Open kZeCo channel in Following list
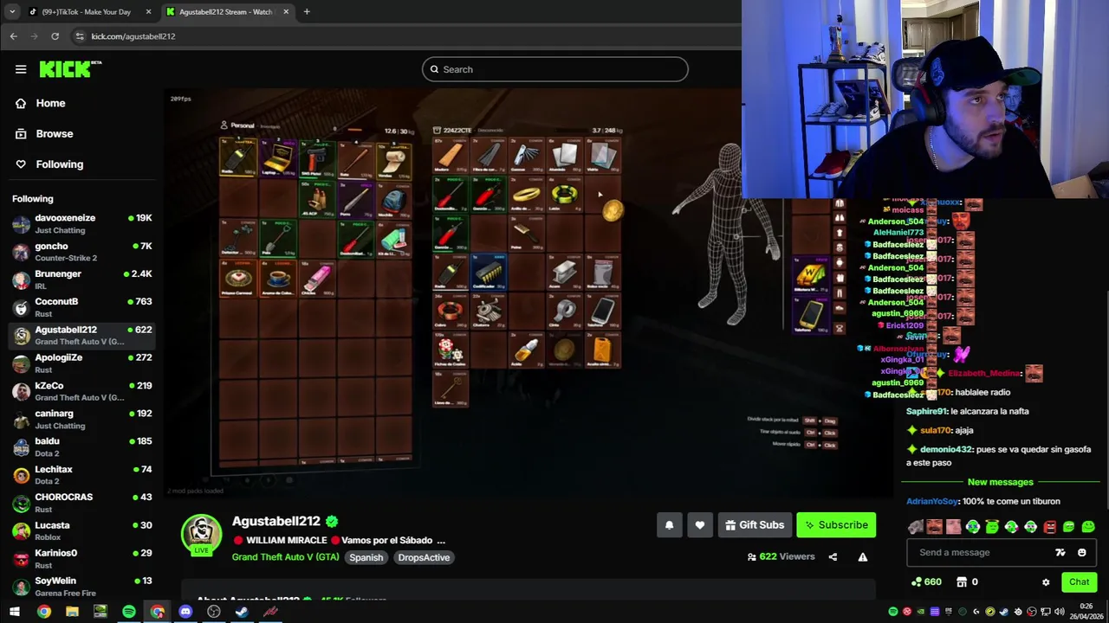This screenshot has height=623, width=1109. [x=82, y=391]
